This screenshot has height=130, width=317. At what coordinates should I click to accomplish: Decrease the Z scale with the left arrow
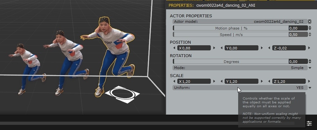(x=269, y=82)
